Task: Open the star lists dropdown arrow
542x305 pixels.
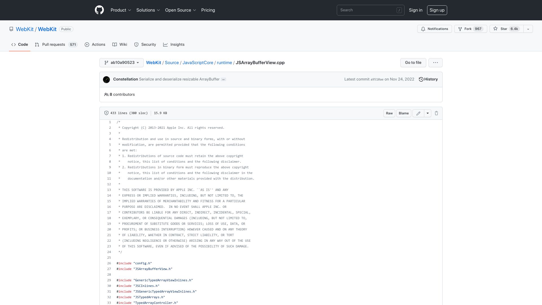Action: (x=528, y=29)
